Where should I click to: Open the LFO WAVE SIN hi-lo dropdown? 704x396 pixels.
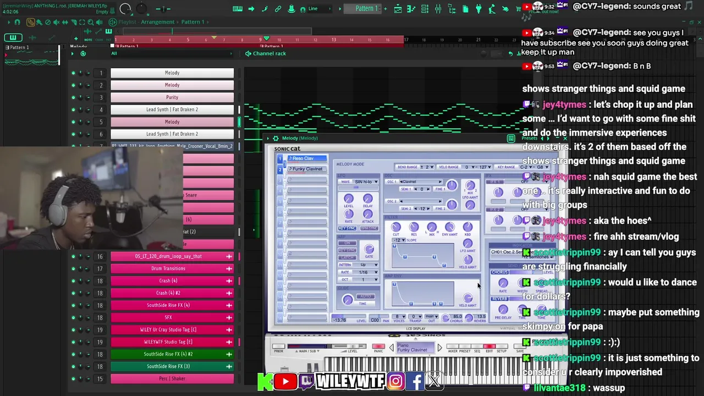coord(366,182)
